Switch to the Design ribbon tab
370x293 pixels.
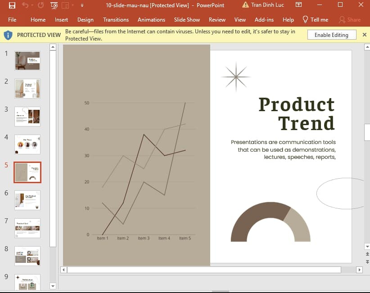coord(85,20)
